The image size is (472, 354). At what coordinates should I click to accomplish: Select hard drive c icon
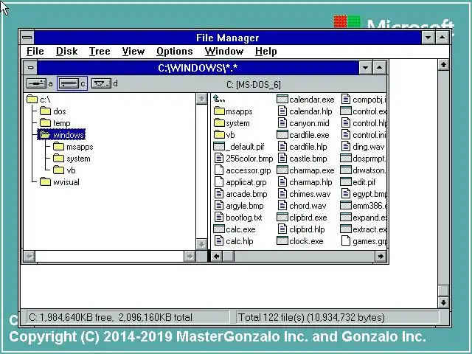(69, 83)
